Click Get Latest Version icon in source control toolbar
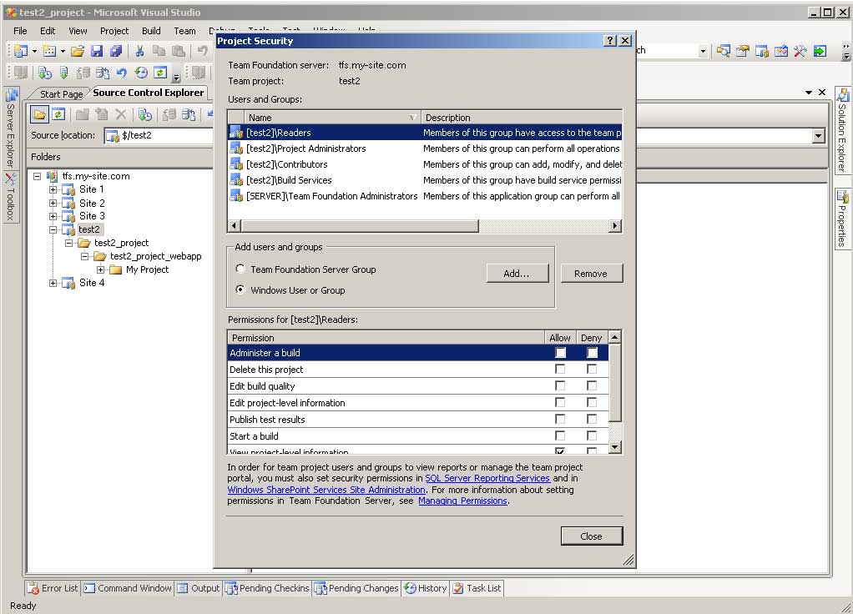This screenshot has width=853, height=614. click(45, 73)
